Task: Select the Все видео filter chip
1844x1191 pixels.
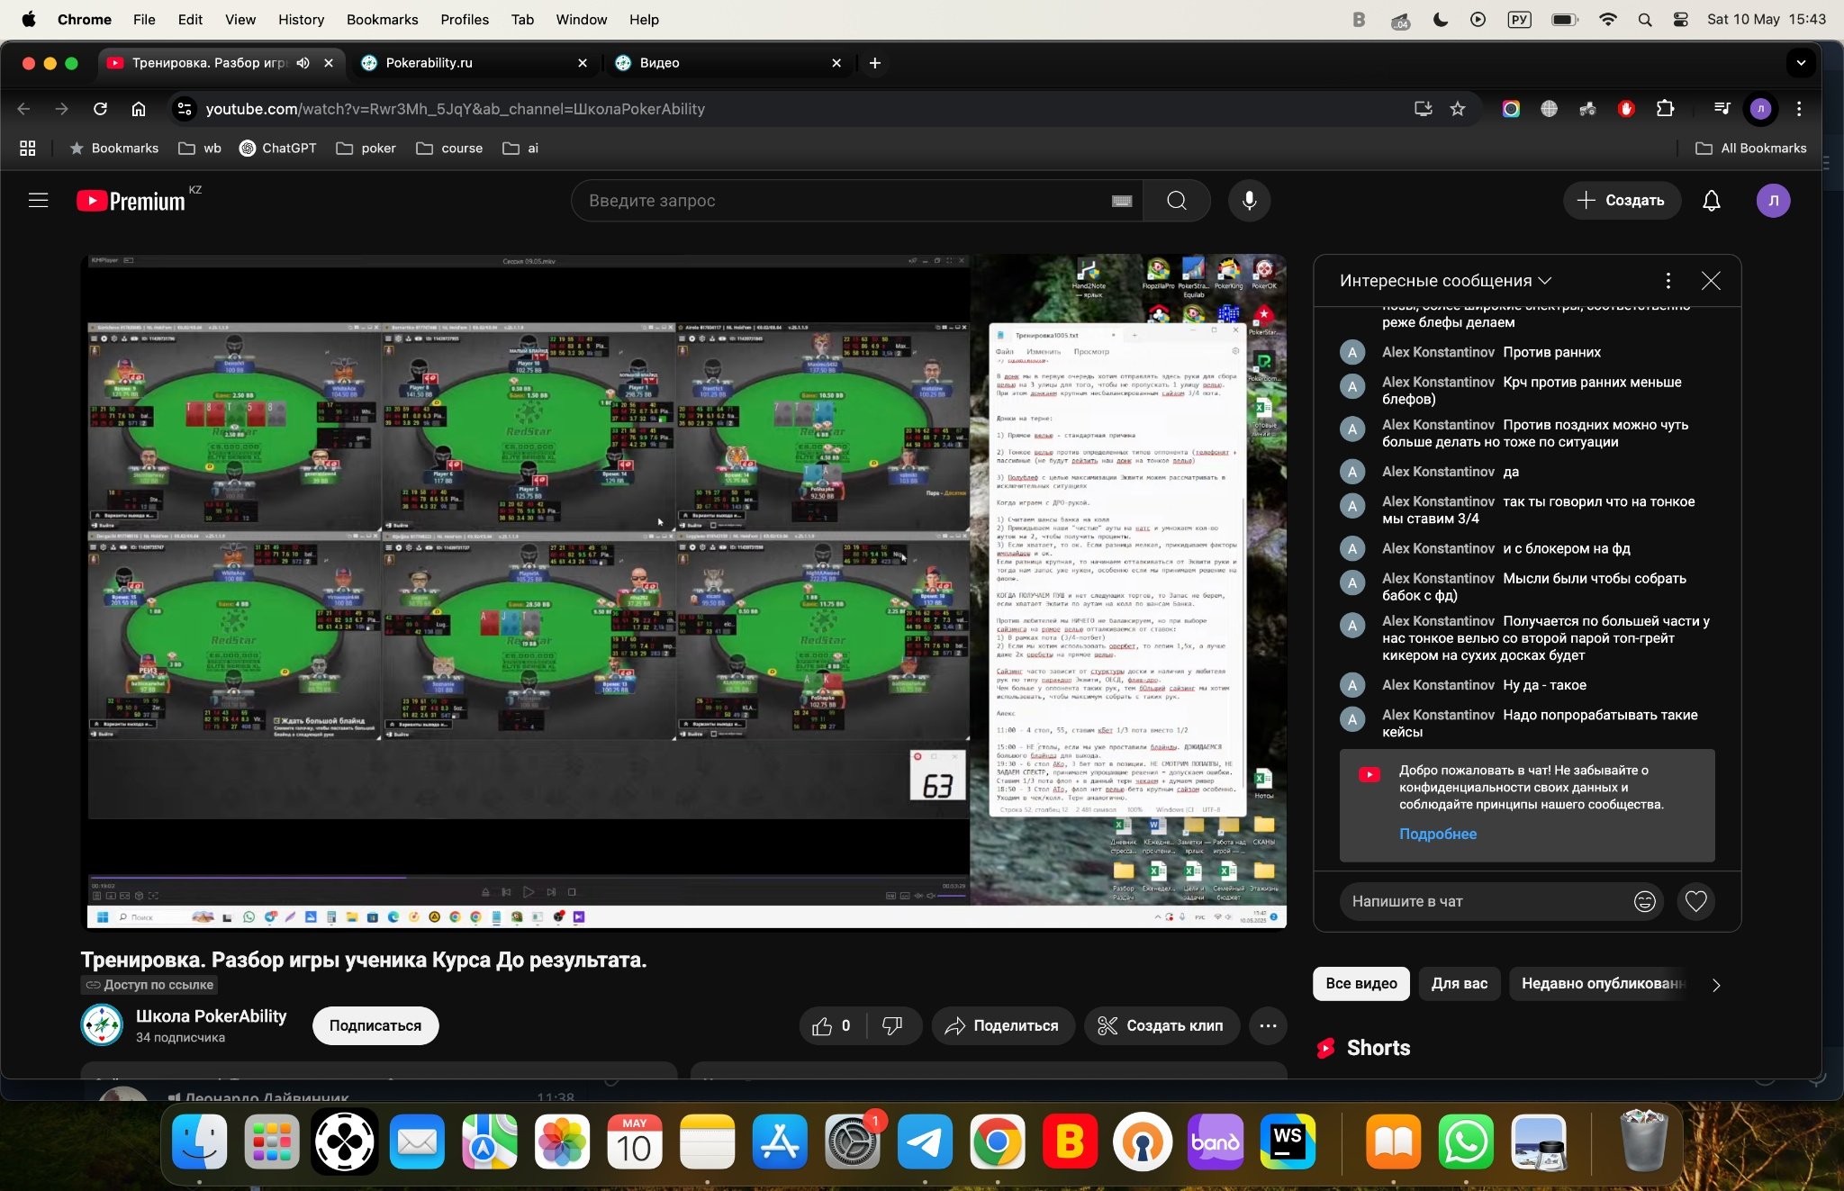Action: (x=1360, y=983)
